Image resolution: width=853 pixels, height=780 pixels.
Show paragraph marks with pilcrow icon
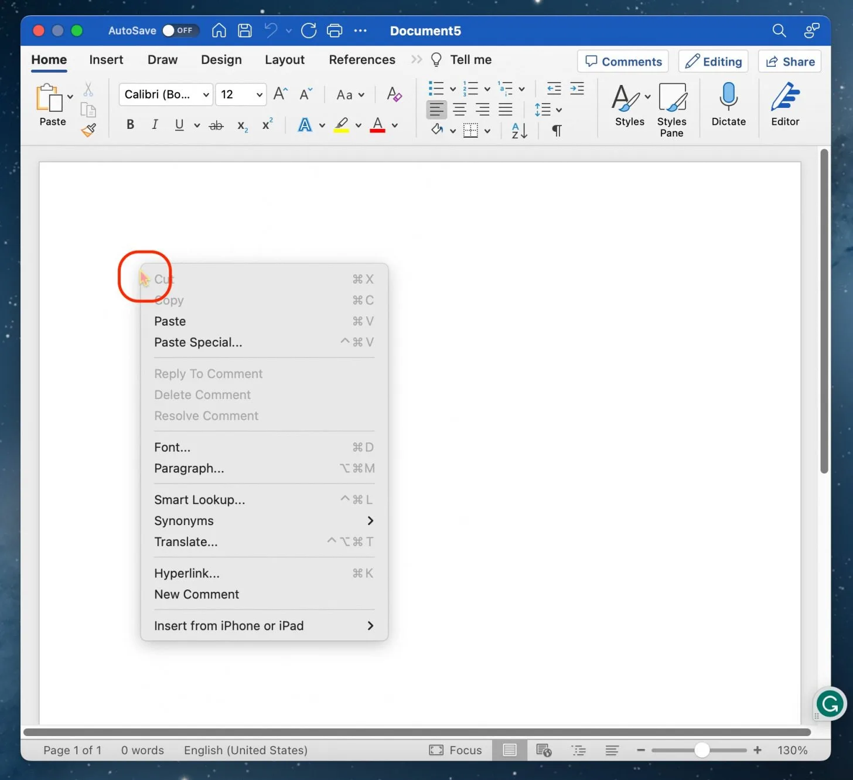(557, 130)
